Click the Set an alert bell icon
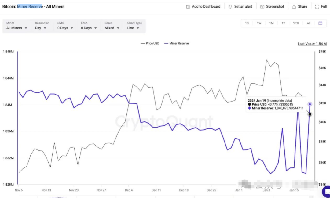330x198 pixels. pos(230,7)
